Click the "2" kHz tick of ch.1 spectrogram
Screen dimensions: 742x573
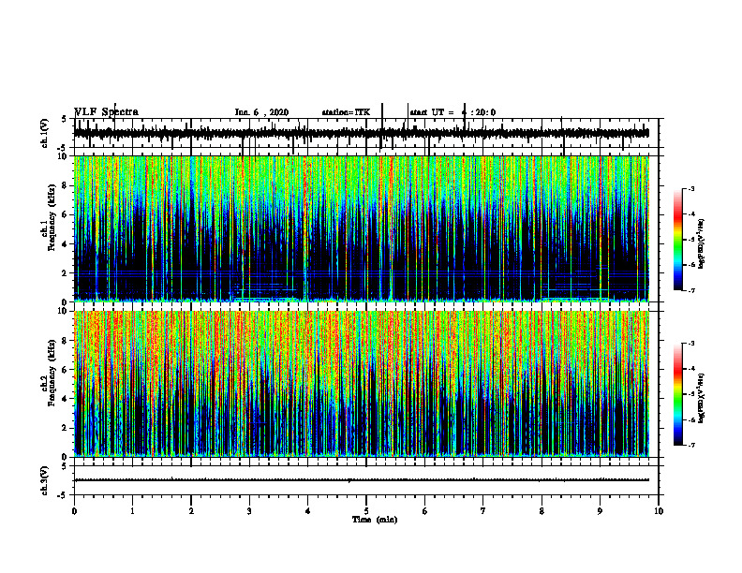pos(66,273)
